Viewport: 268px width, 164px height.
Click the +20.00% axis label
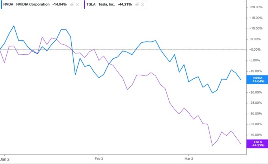256,7
